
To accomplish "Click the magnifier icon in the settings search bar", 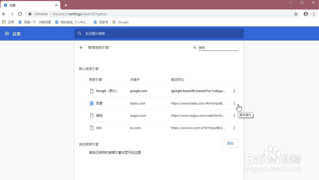I will click(x=79, y=34).
